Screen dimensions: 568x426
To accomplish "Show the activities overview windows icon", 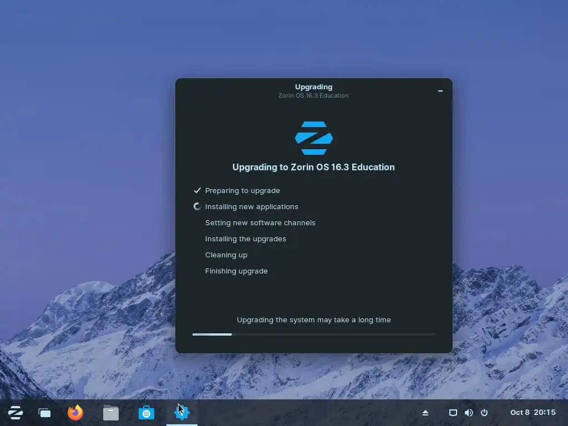I will tap(44, 413).
